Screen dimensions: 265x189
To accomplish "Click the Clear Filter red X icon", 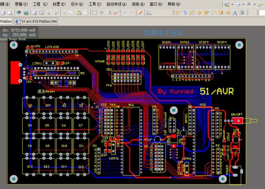I will pyautogui.click(x=116, y=13).
